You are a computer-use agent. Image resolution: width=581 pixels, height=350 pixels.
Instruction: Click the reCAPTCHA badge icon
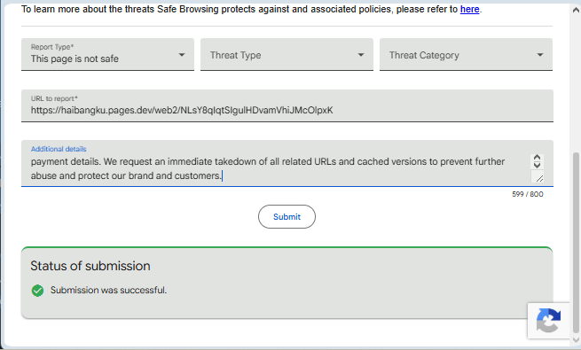pyautogui.click(x=548, y=321)
